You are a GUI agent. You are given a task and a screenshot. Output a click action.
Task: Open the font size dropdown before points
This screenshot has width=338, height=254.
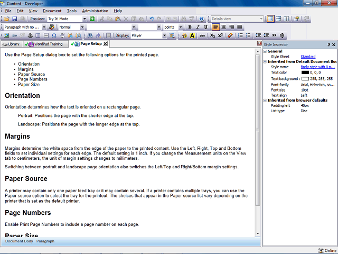(x=159, y=27)
